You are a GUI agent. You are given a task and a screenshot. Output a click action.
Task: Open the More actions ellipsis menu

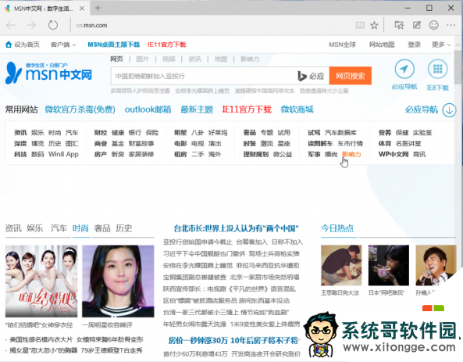(451, 25)
